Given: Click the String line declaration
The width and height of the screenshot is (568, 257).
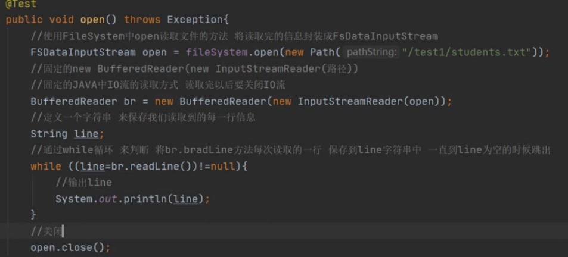Looking at the screenshot, I should pos(67,134).
